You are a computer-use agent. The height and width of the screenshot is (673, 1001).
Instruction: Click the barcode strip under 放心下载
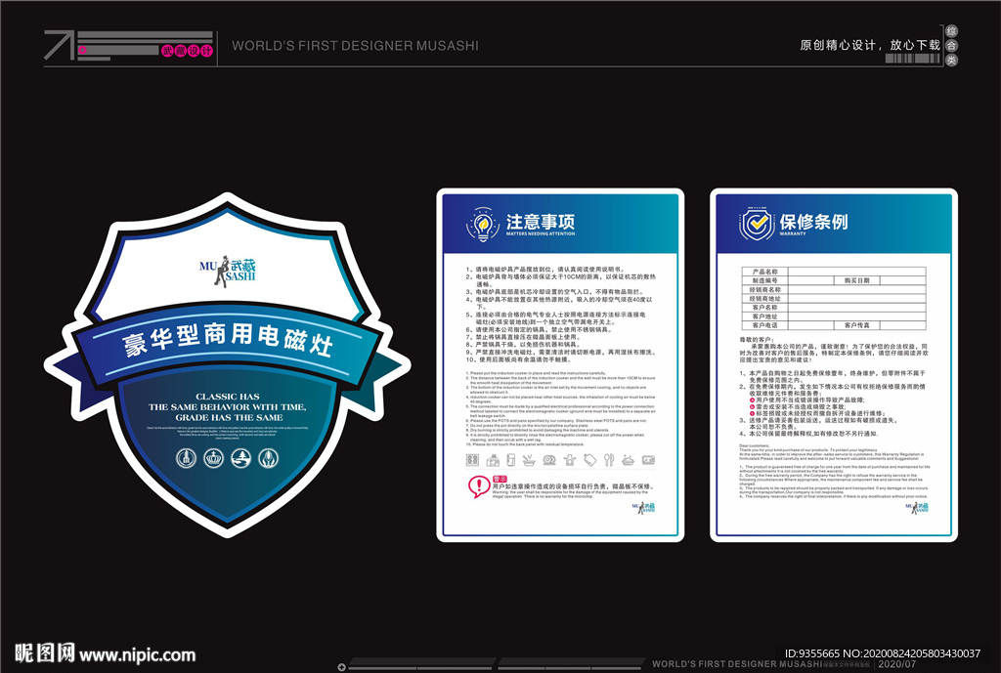pos(913,59)
